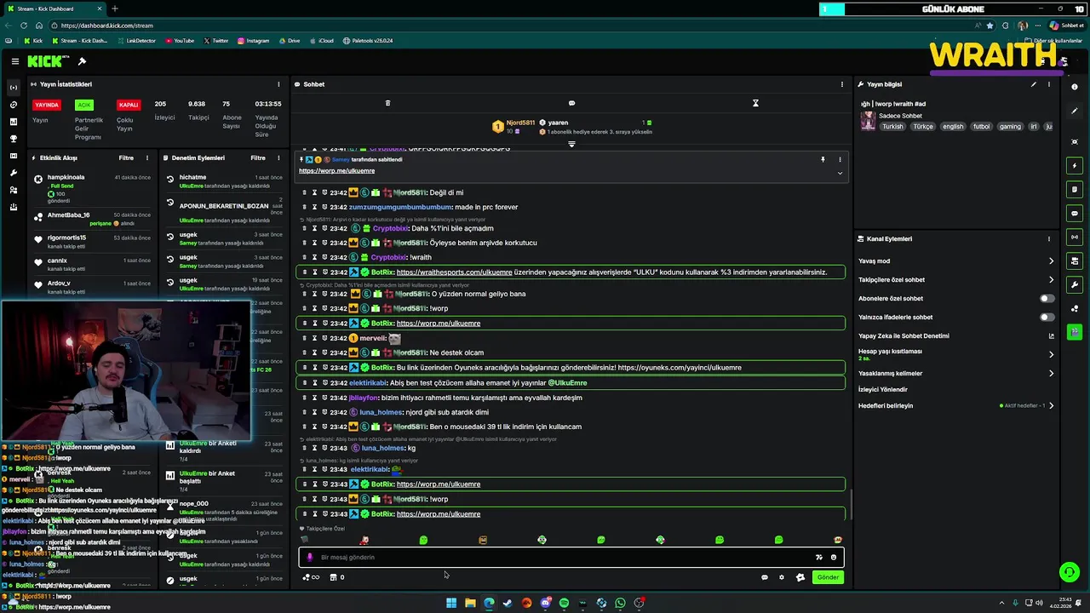
Task: Open chat settings gear icon near Gönder
Action: tap(782, 577)
